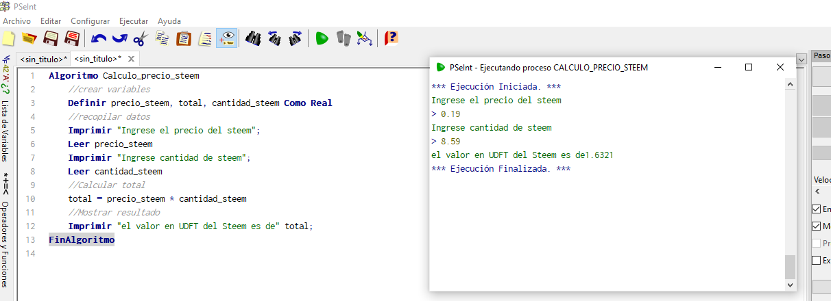Undo the last edit with the left blue arrow
831x301 pixels.
[x=98, y=38]
